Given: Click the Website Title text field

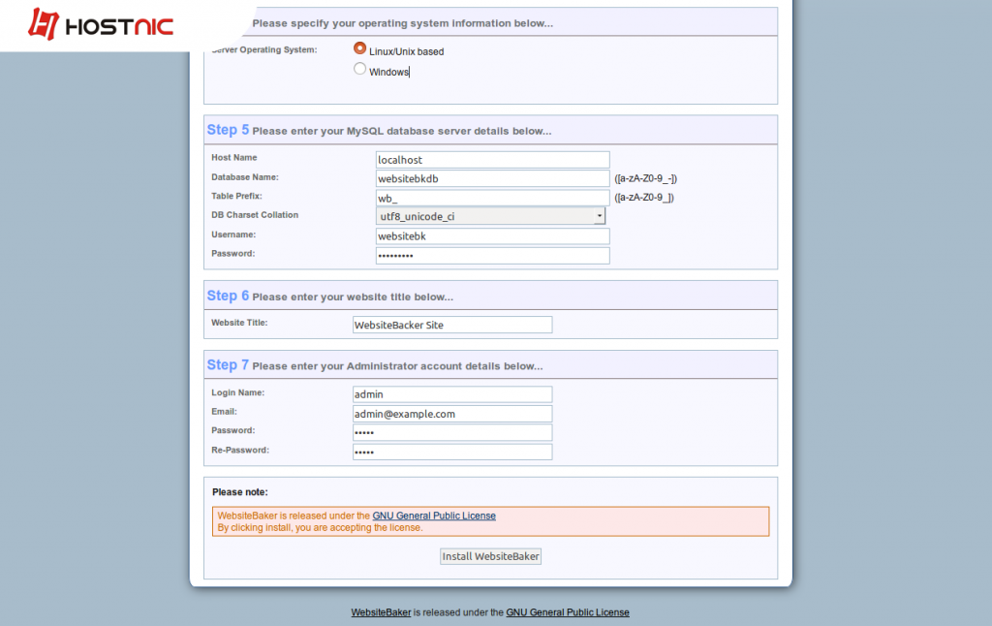Looking at the screenshot, I should [x=452, y=325].
